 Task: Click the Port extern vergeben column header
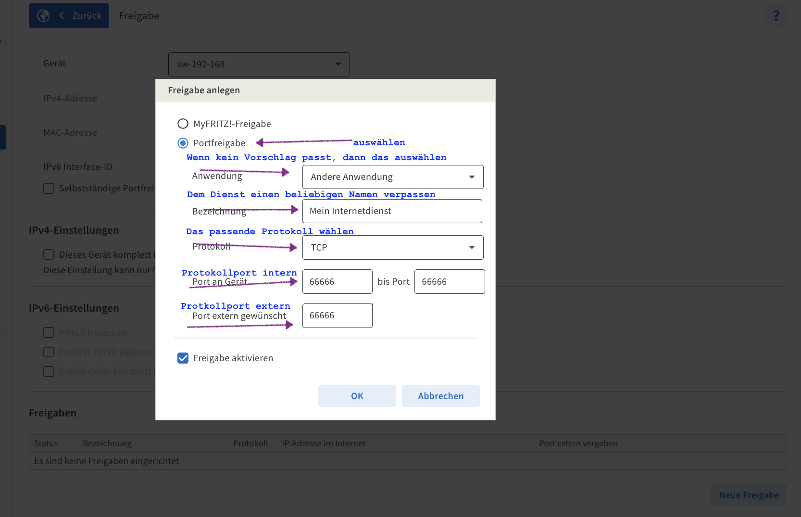(x=578, y=443)
